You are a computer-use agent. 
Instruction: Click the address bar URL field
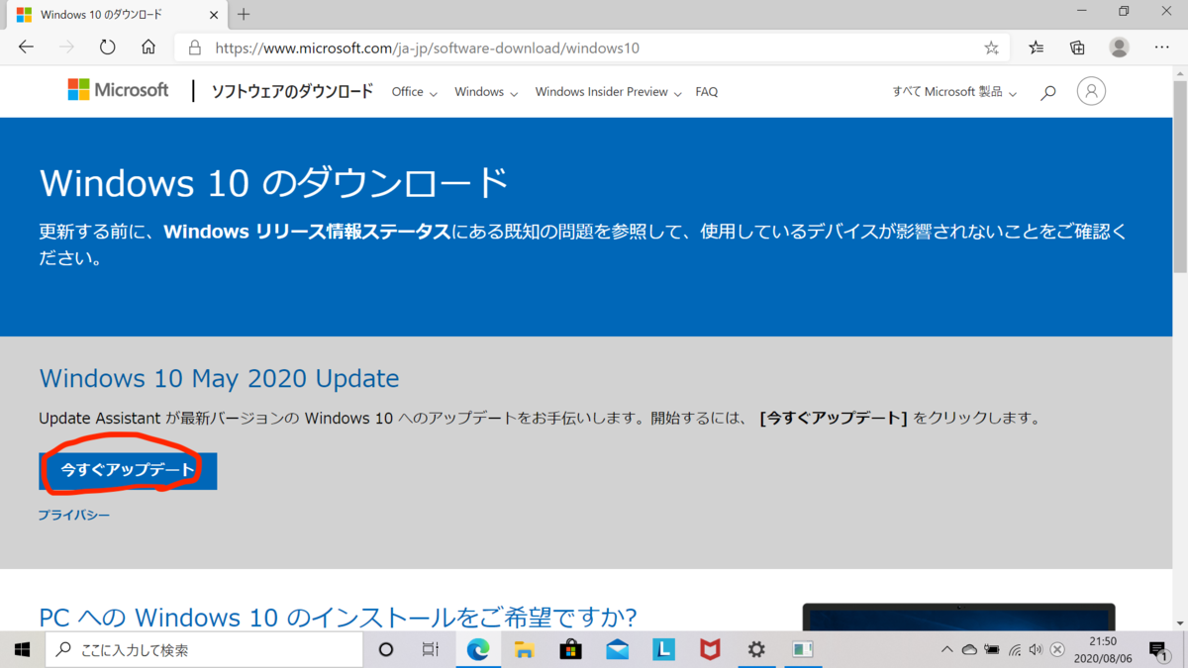594,48
